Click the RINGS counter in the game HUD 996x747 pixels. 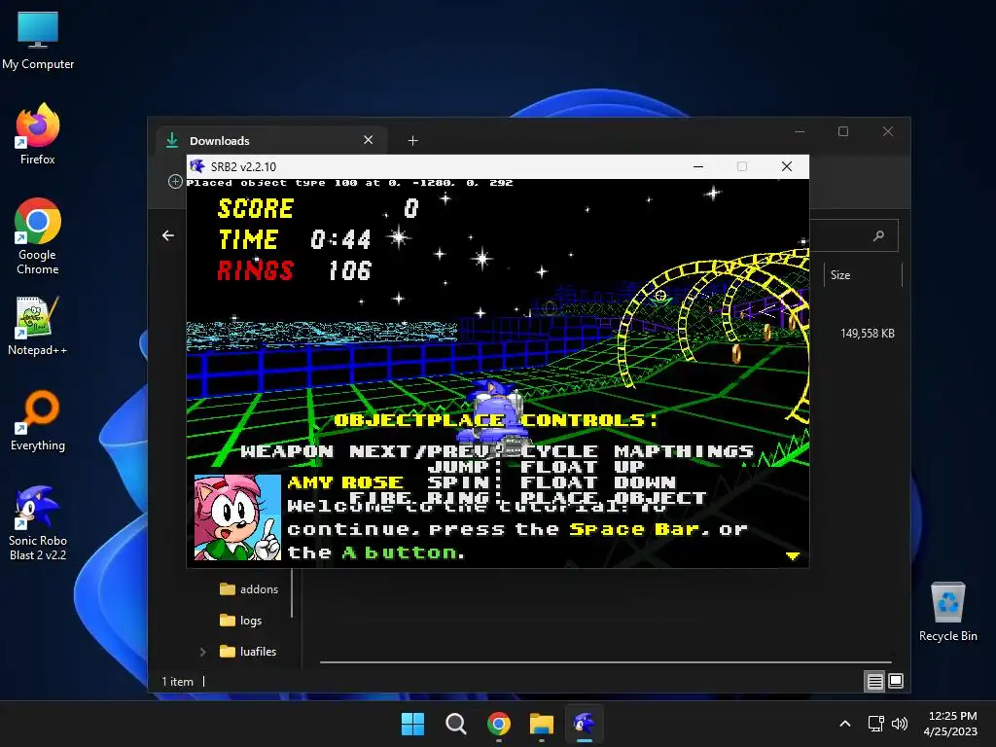(x=294, y=270)
